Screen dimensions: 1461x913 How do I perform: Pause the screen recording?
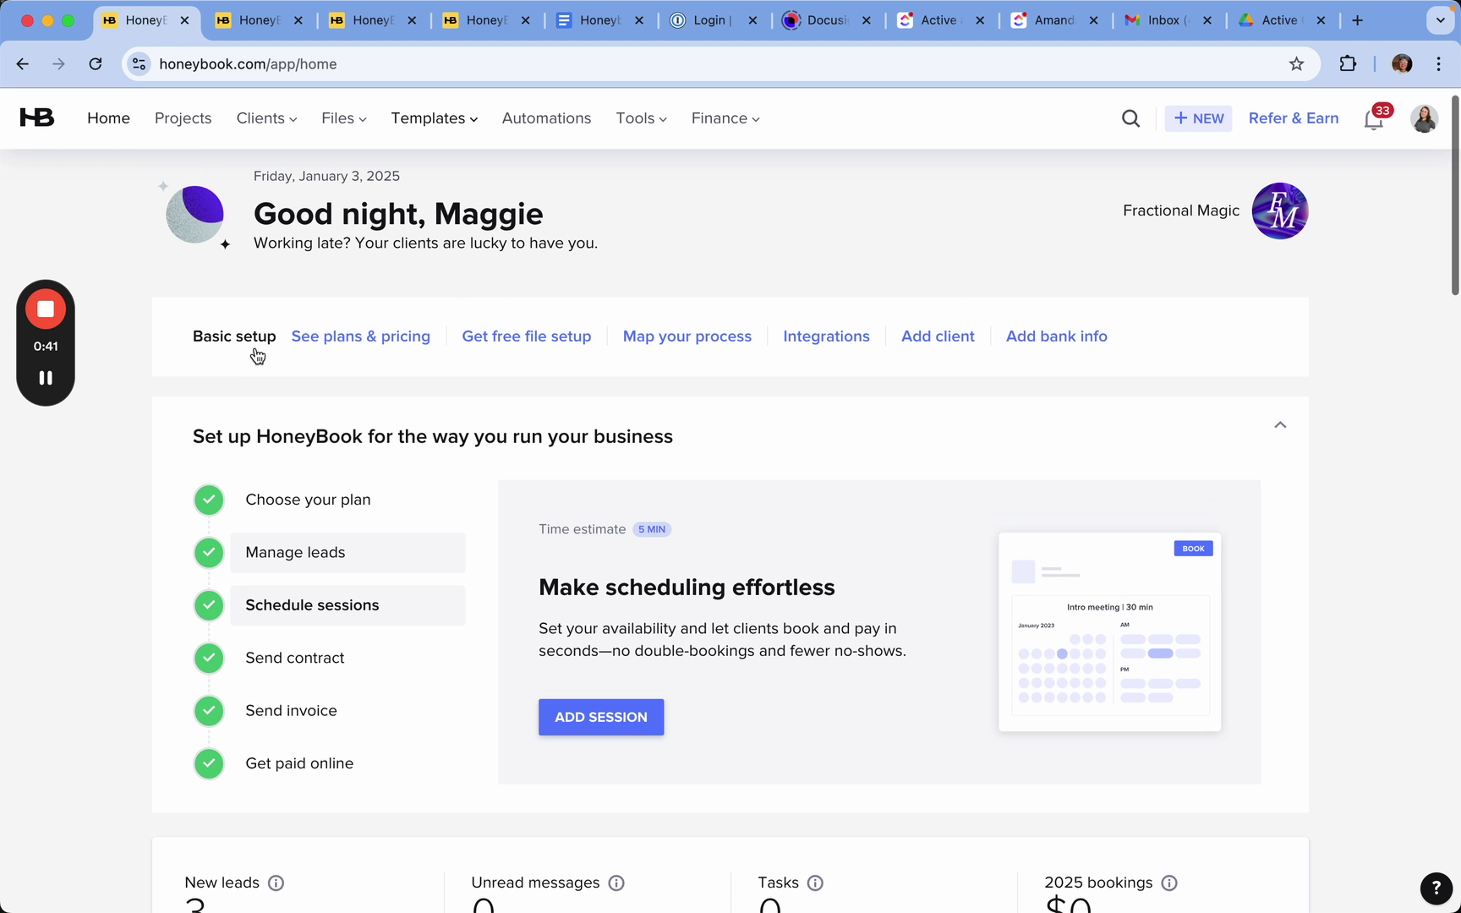click(x=46, y=378)
